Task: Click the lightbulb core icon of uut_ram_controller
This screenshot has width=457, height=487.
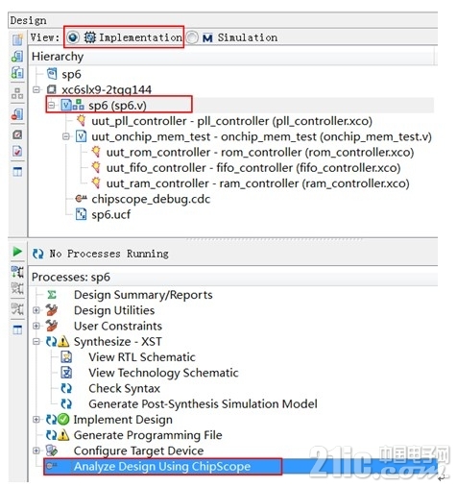Action: click(x=96, y=183)
